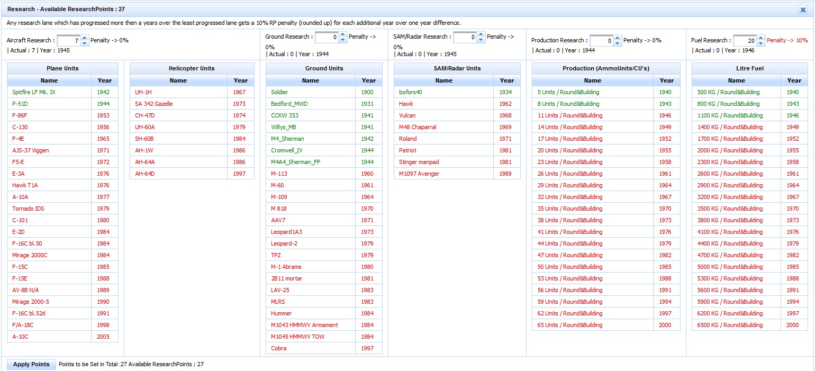Decrease Fuel Research points with down arrow
Image resolution: width=815 pixels, height=371 pixels.
(760, 43)
